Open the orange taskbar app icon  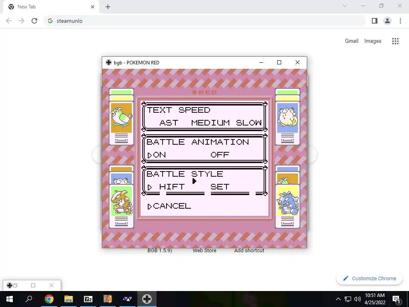click(108, 299)
